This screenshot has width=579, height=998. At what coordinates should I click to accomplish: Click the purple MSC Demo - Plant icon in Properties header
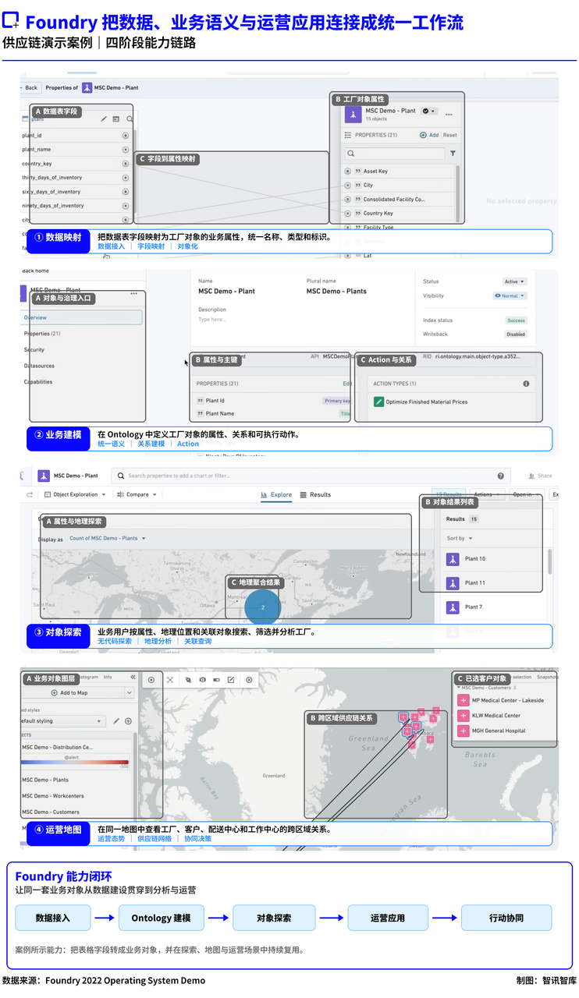[x=87, y=88]
